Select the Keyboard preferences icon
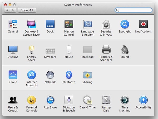This screenshot has height=119, width=158. coord(50,50)
